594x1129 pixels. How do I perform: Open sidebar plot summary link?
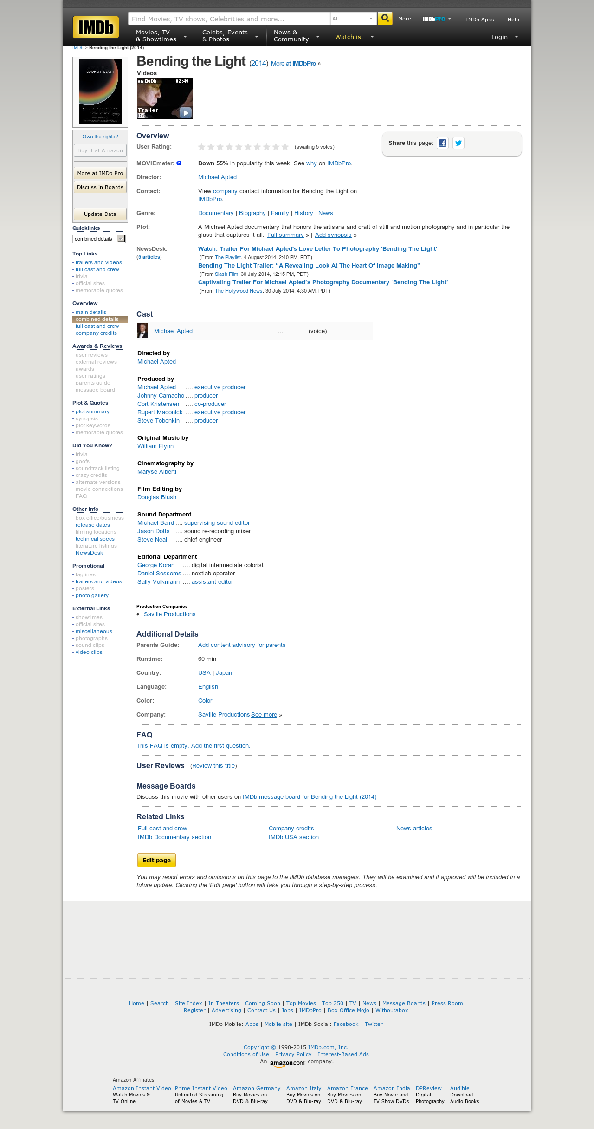[92, 411]
